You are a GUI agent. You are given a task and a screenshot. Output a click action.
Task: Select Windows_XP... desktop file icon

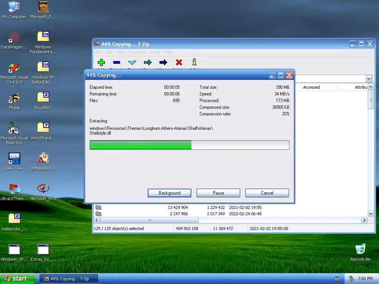pyautogui.click(x=14, y=253)
